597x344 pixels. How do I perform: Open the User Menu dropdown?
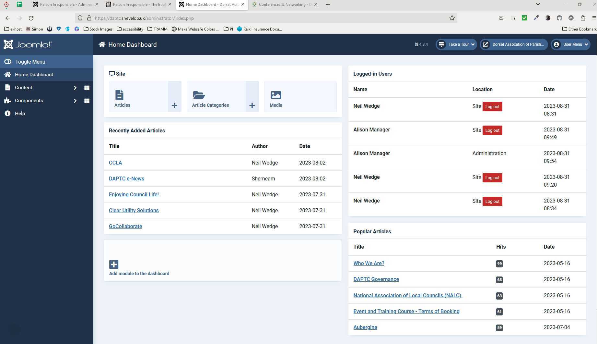[x=570, y=44]
